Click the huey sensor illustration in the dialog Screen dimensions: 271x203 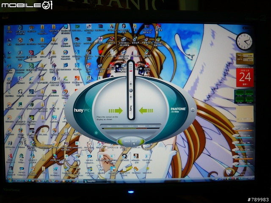click(x=131, y=90)
